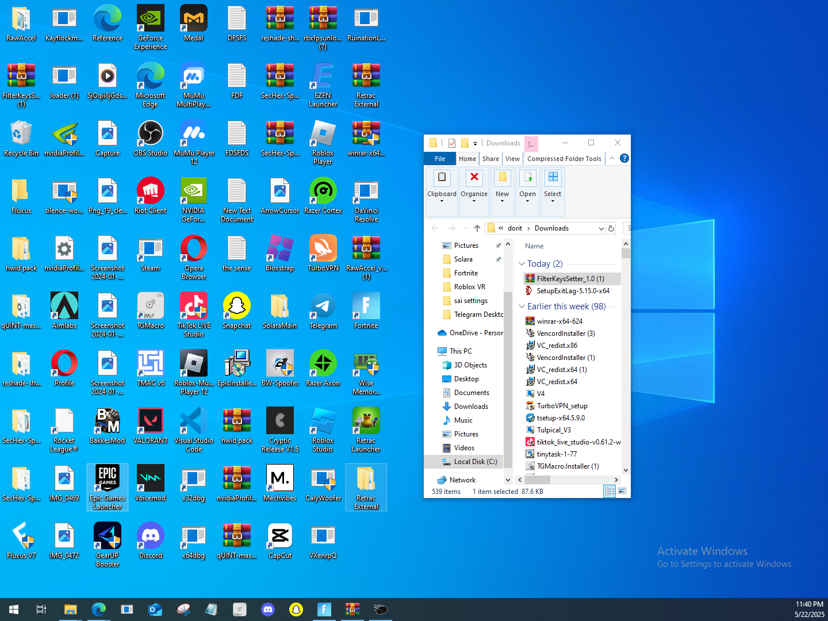Select This PC in the navigation pane
The height and width of the screenshot is (621, 828).
coord(461,351)
